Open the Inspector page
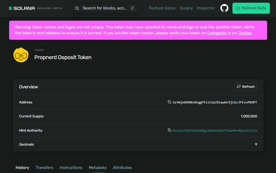The height and width of the screenshot is (173, 276). pyautogui.click(x=206, y=8)
